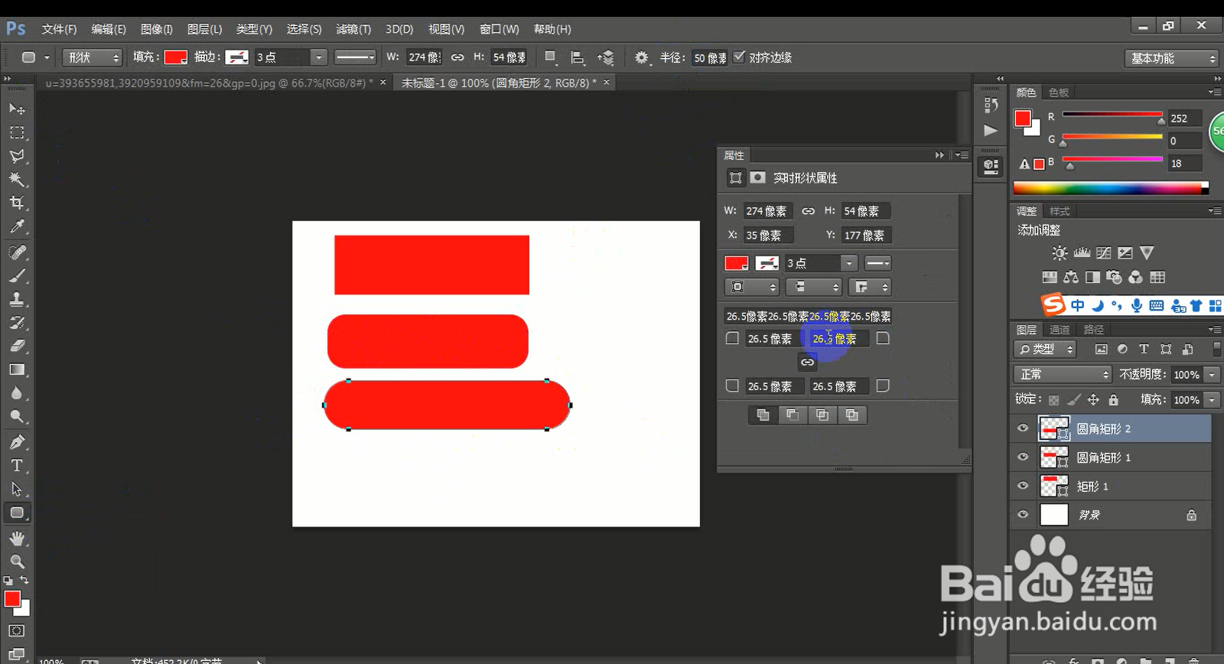Viewport: 1224px width, 664px height.
Task: Open the 形状 tool mode dropdown
Action: click(93, 57)
